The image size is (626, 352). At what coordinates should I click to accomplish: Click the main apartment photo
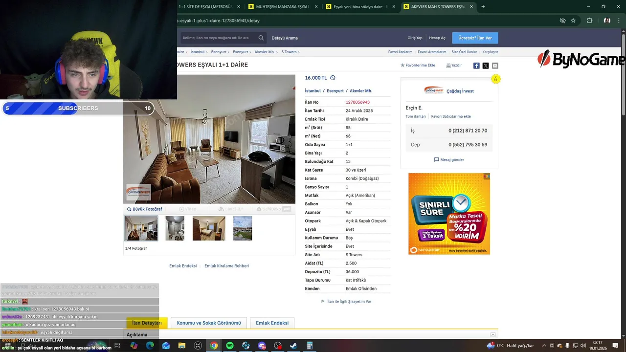[209, 139]
